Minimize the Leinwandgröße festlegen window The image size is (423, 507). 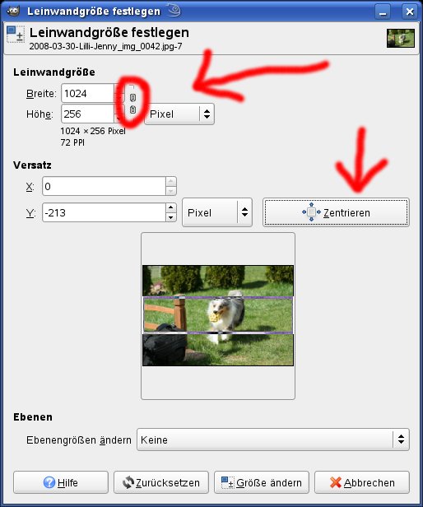(x=383, y=12)
